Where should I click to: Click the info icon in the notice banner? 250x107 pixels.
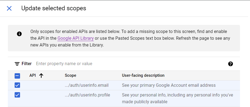point(19,34)
